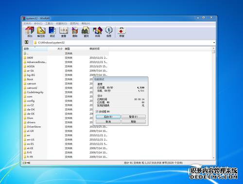Select the cs-CZ folder row

58,105
